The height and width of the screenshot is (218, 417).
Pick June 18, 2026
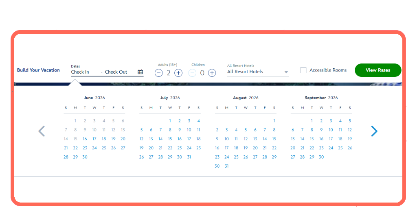pos(104,139)
